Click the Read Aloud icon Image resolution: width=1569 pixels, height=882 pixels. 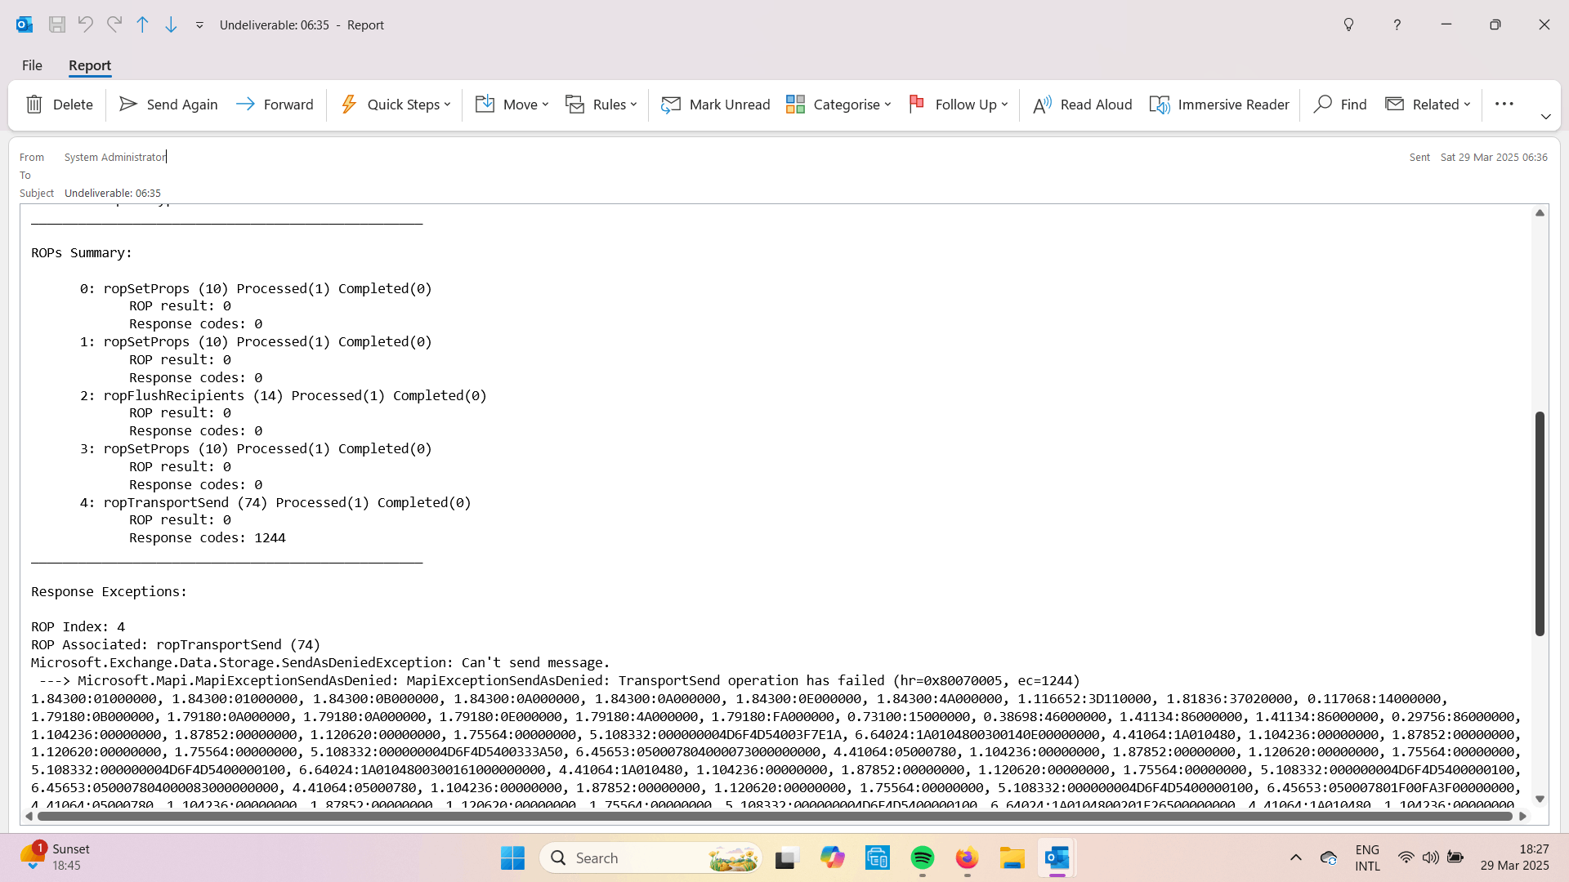[1041, 104]
